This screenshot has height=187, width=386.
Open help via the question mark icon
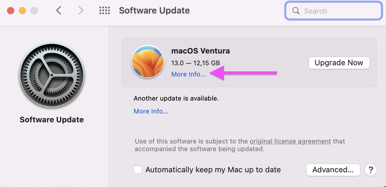(x=371, y=170)
